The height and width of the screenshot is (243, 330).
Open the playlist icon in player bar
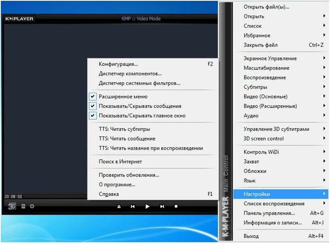click(x=23, y=206)
